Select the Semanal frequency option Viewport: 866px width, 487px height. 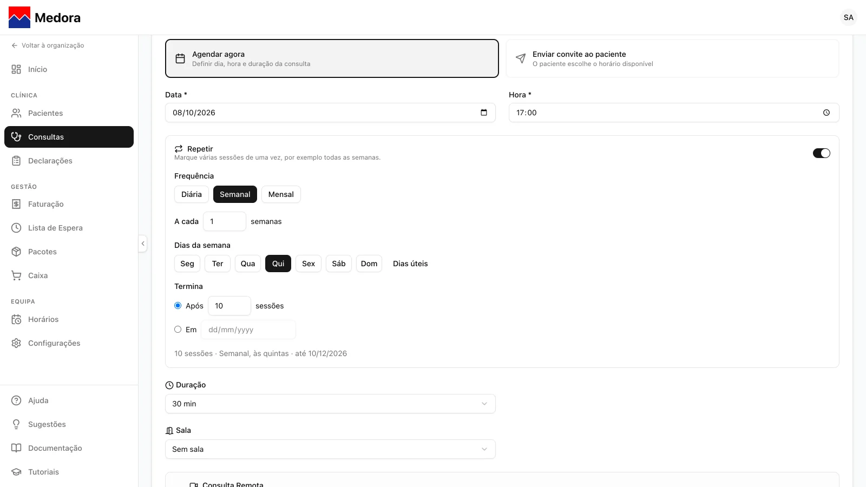pyautogui.click(x=235, y=194)
